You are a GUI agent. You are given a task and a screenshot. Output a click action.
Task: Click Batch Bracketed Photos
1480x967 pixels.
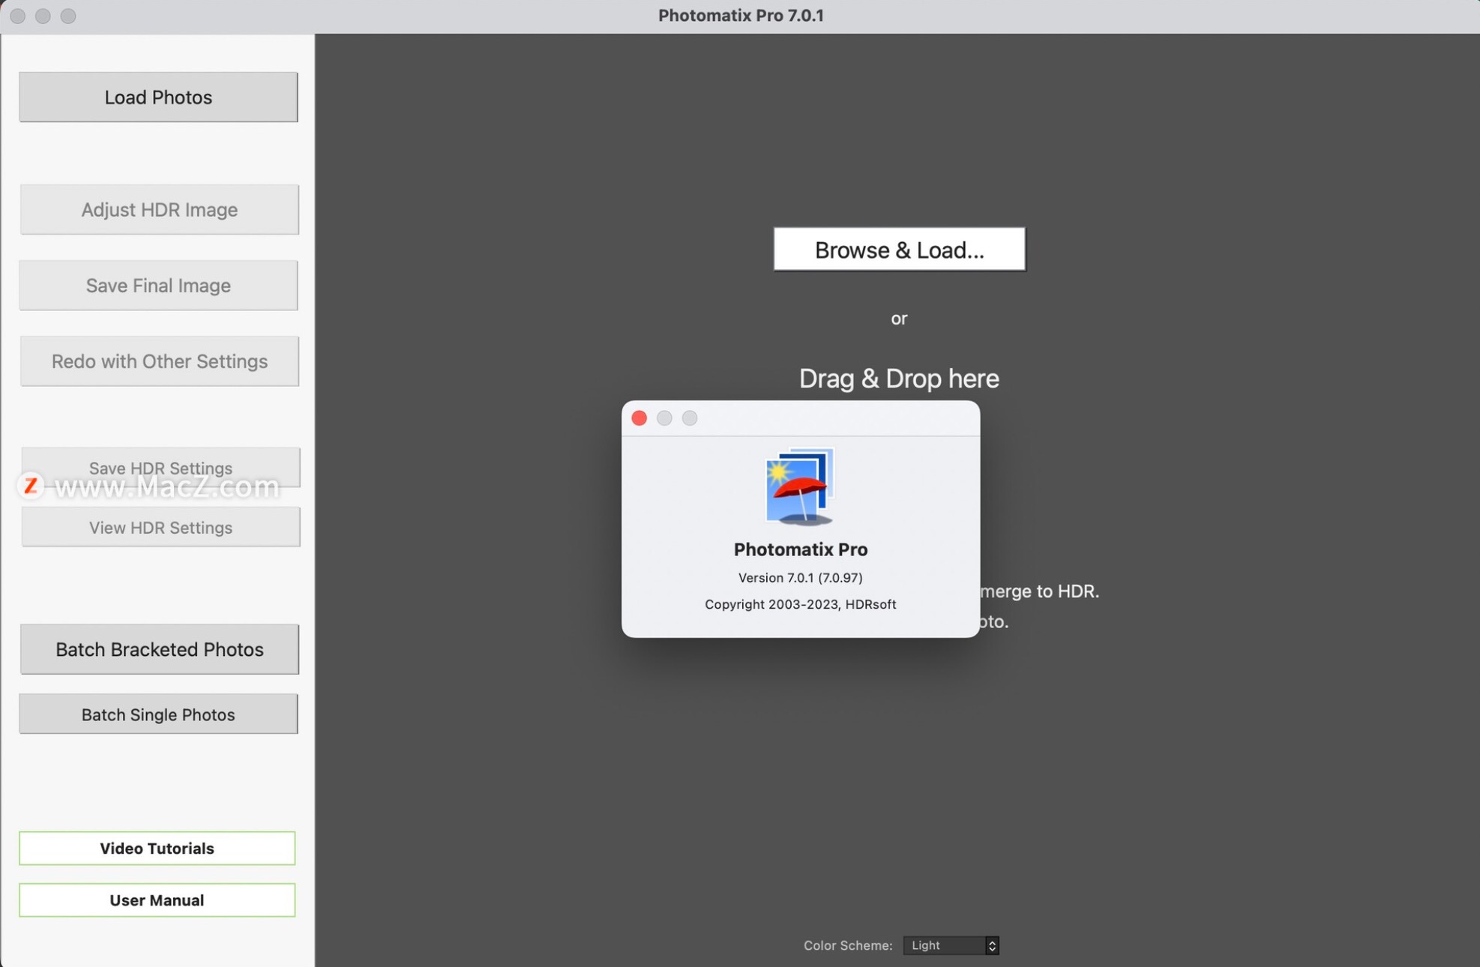pos(159,649)
